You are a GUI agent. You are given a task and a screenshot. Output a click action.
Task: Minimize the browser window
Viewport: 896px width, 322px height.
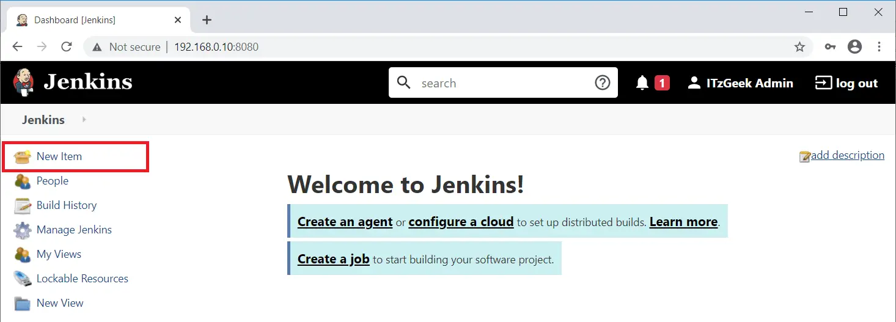click(x=809, y=12)
